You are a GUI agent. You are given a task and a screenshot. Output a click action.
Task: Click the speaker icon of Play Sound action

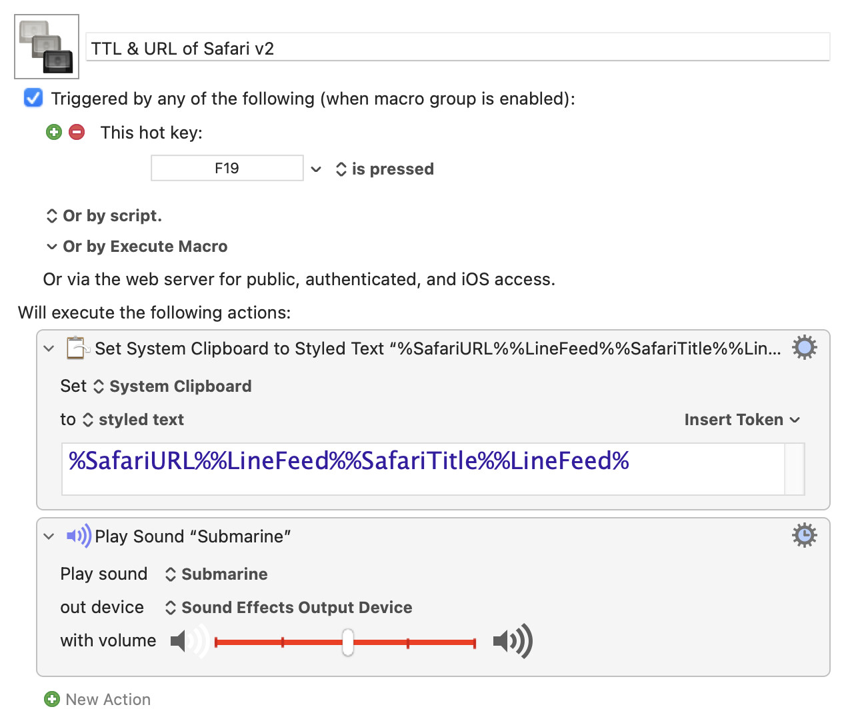coord(79,536)
